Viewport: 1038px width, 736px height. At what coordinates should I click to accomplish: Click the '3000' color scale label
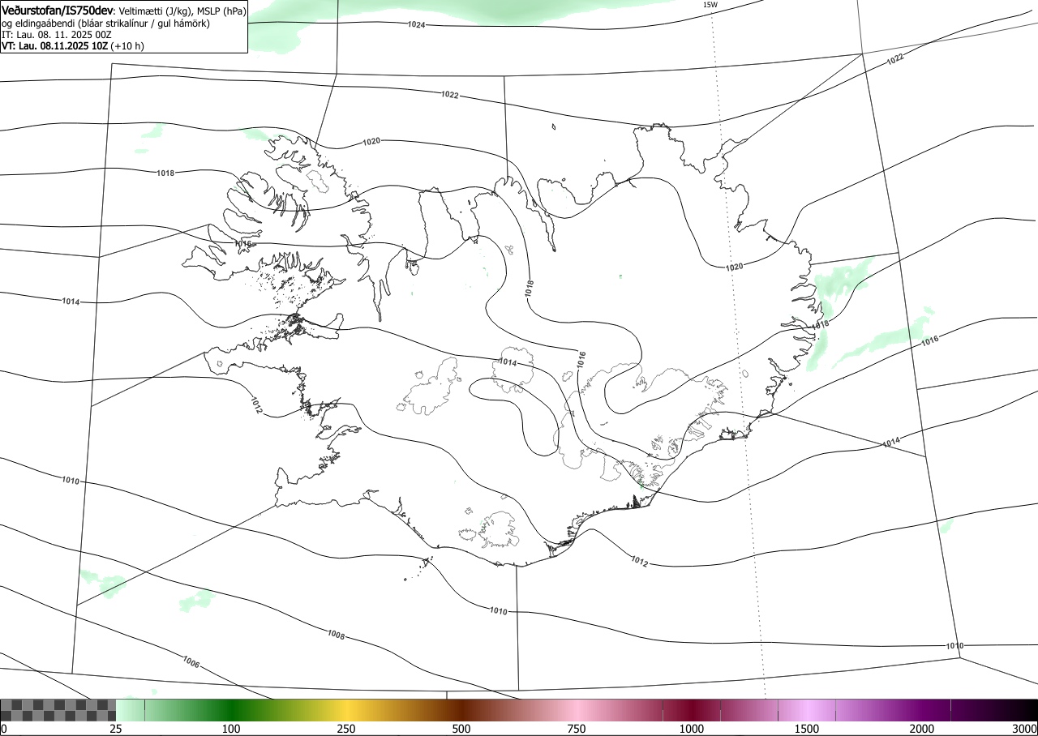pyautogui.click(x=1024, y=729)
